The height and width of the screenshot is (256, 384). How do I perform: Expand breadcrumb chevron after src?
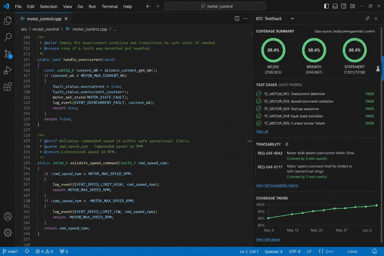pyautogui.click(x=30, y=29)
